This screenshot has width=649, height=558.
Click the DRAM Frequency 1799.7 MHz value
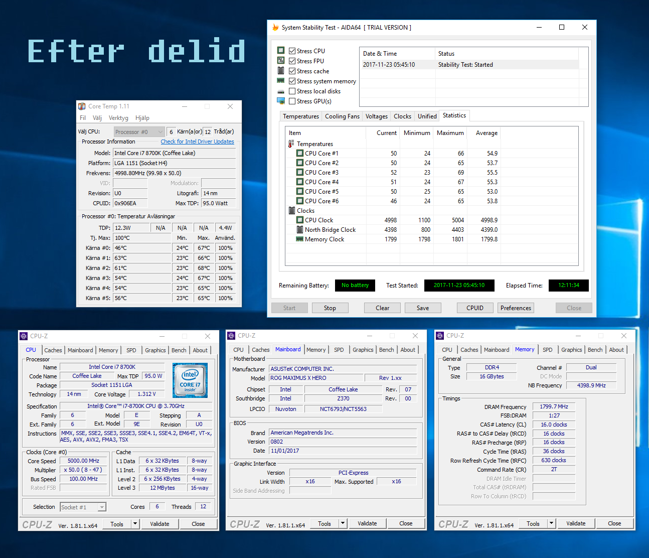[554, 406]
